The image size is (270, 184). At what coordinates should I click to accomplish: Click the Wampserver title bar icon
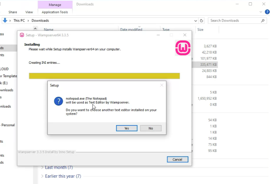pos(22,35)
